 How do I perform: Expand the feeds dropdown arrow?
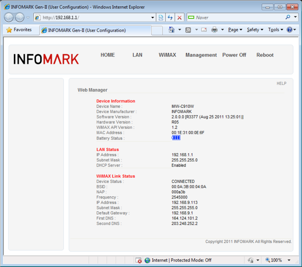point(196,30)
